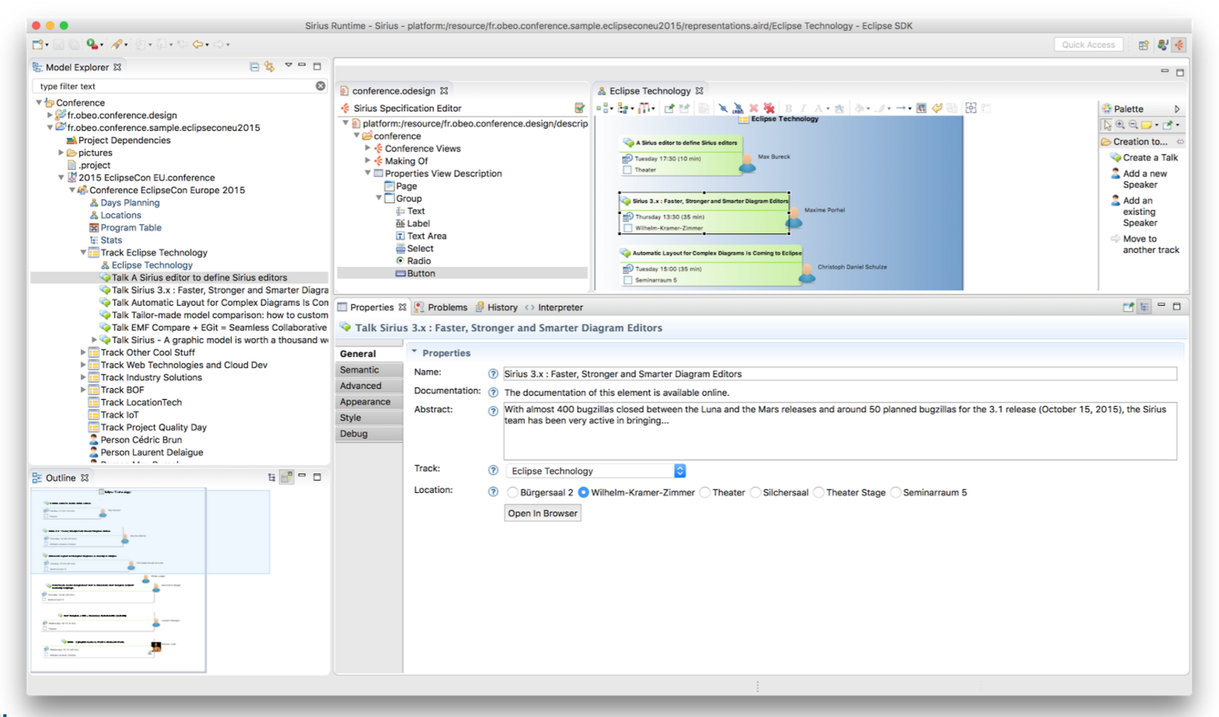Image resolution: width=1219 pixels, height=717 pixels.
Task: Click the Outline tree mode icon
Action: click(x=272, y=477)
